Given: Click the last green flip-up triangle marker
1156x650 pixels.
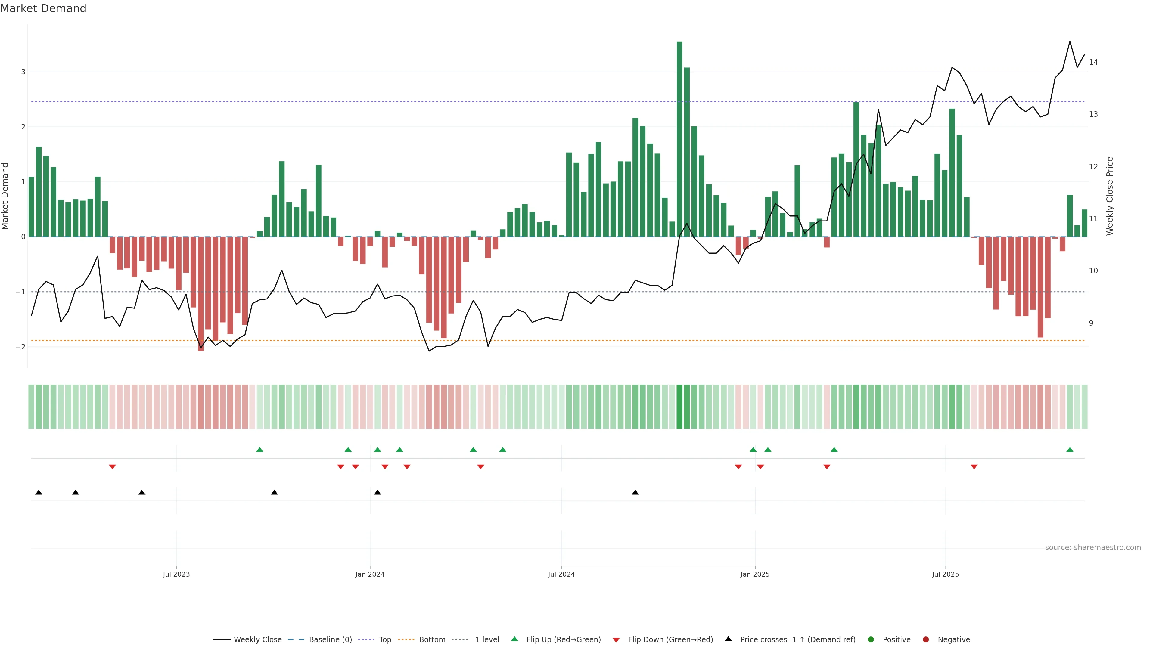Looking at the screenshot, I should [x=1070, y=450].
